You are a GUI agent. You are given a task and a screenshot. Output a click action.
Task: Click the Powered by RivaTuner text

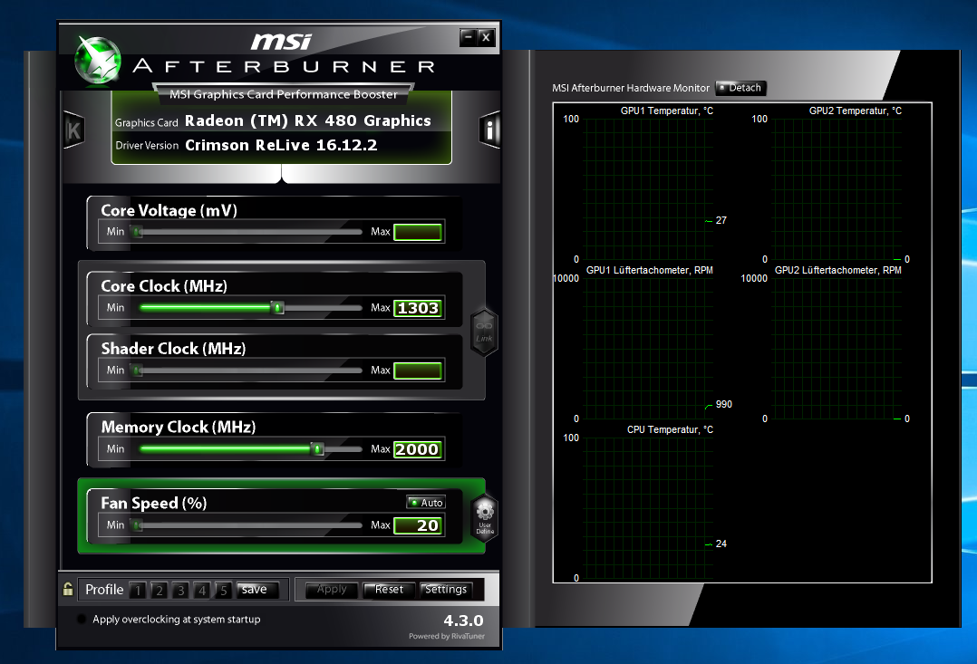pyautogui.click(x=446, y=636)
